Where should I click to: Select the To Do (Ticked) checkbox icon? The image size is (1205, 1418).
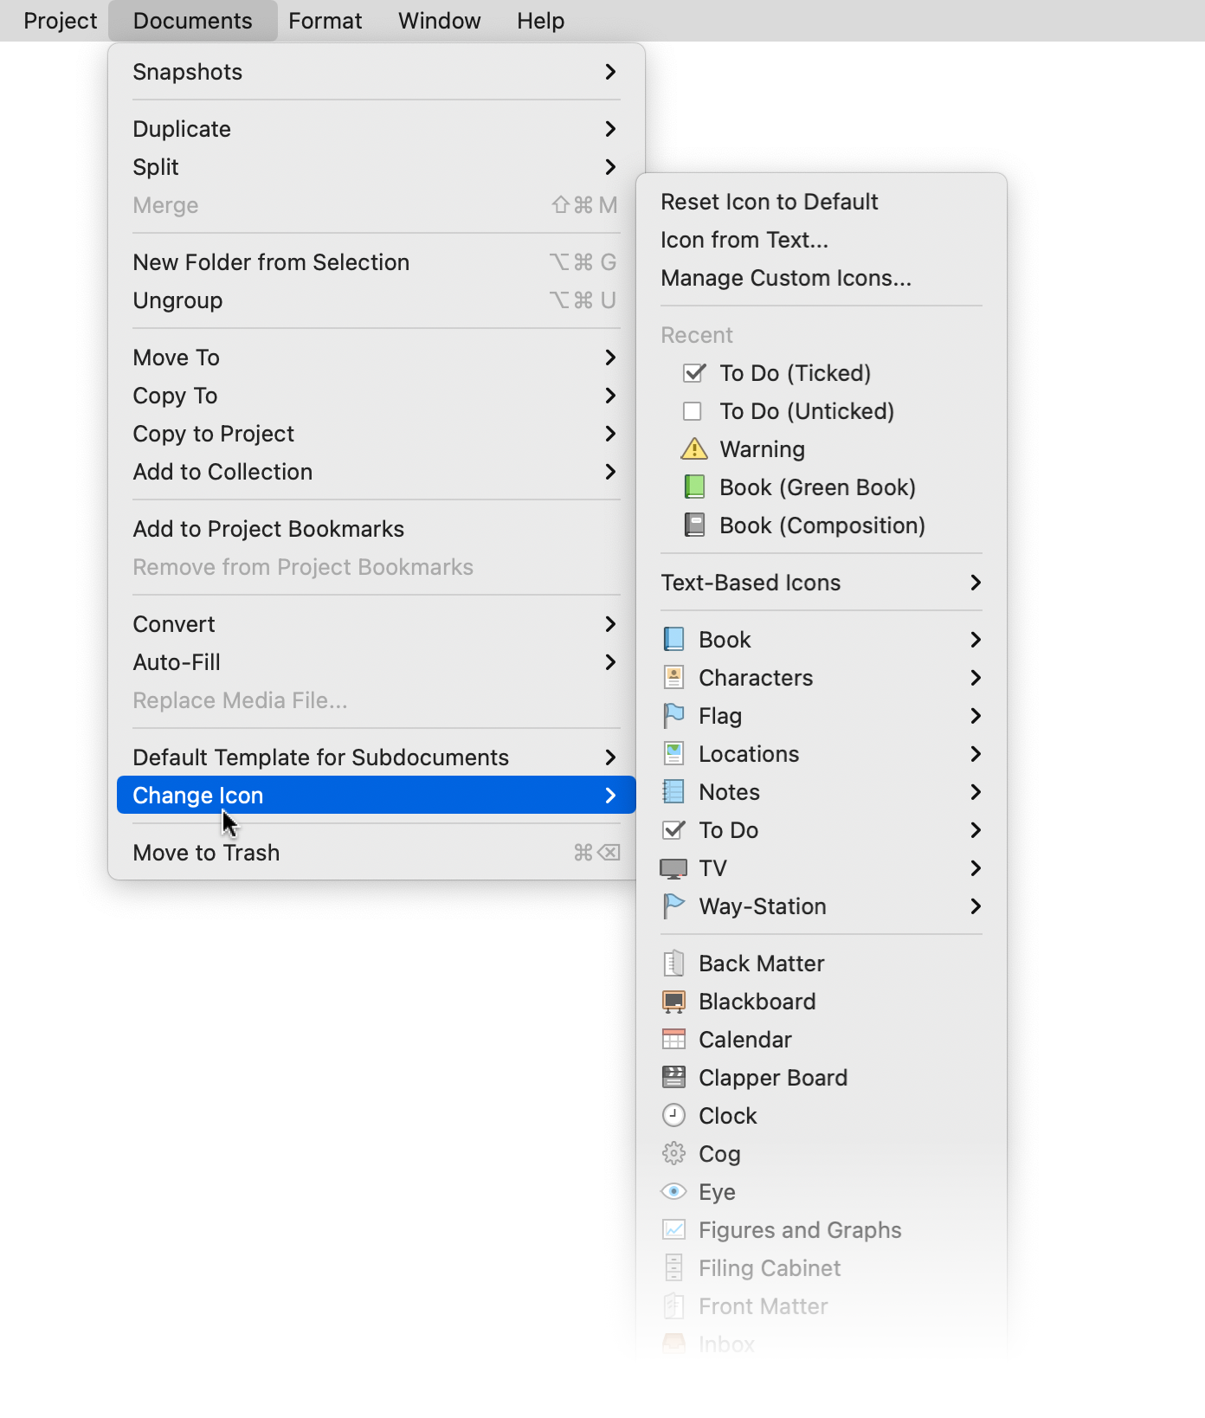coord(795,373)
